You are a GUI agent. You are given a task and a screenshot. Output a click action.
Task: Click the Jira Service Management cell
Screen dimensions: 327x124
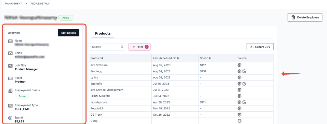(x=120, y=90)
